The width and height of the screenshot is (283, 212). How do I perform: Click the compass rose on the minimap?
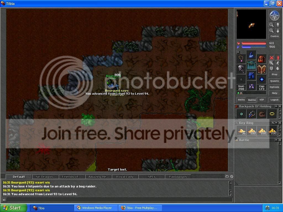coord(274,15)
